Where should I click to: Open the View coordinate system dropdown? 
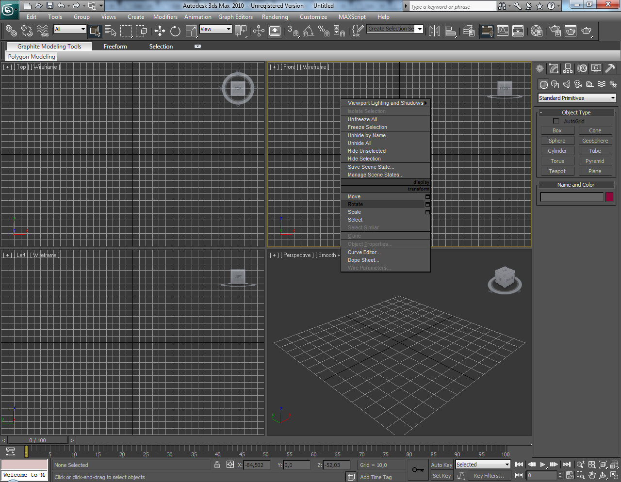[x=216, y=29]
